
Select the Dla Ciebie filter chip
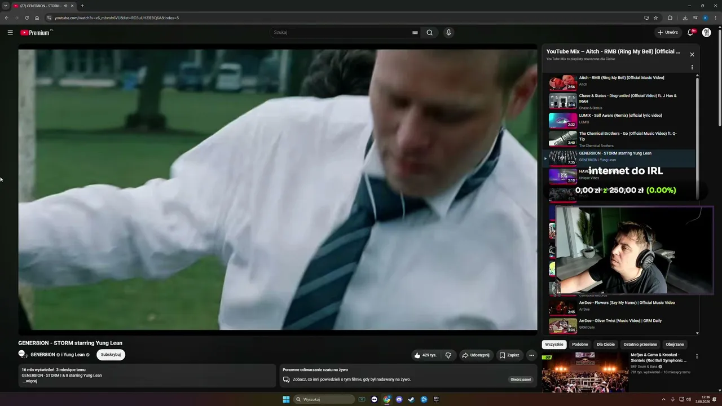(x=606, y=345)
